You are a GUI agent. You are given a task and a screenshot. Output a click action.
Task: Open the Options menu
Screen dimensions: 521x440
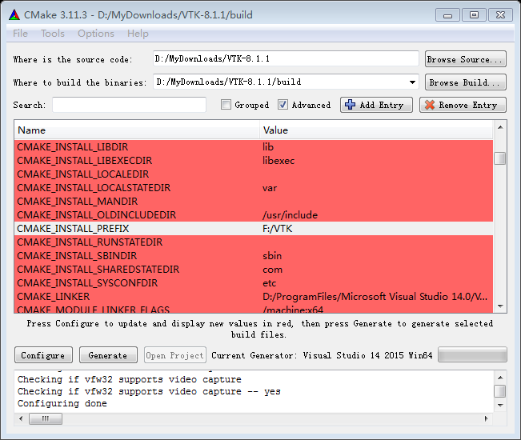point(96,34)
